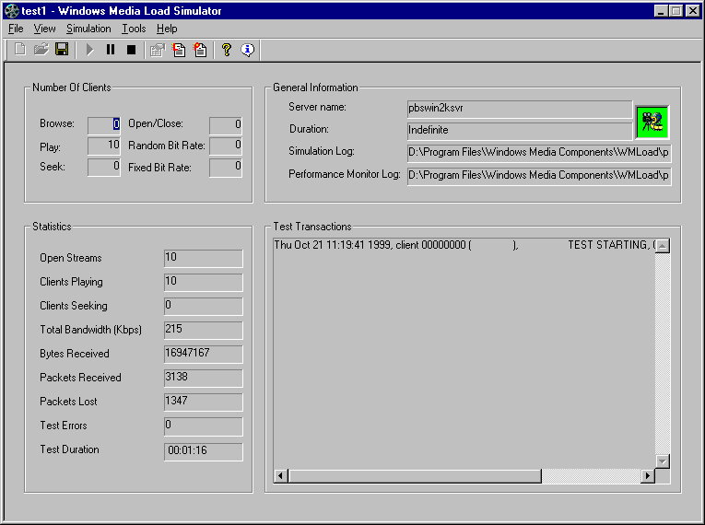Click the Test Duration value 00:01:16
The height and width of the screenshot is (525, 705).
click(x=204, y=451)
